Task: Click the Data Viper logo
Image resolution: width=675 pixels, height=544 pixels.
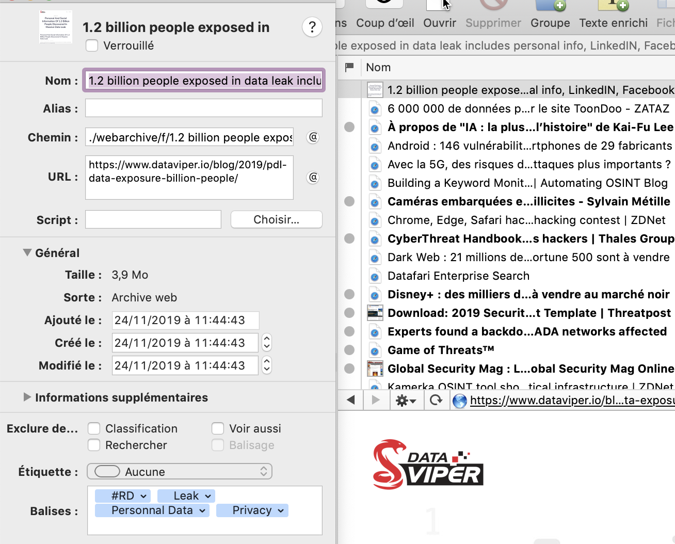Action: coord(428,465)
